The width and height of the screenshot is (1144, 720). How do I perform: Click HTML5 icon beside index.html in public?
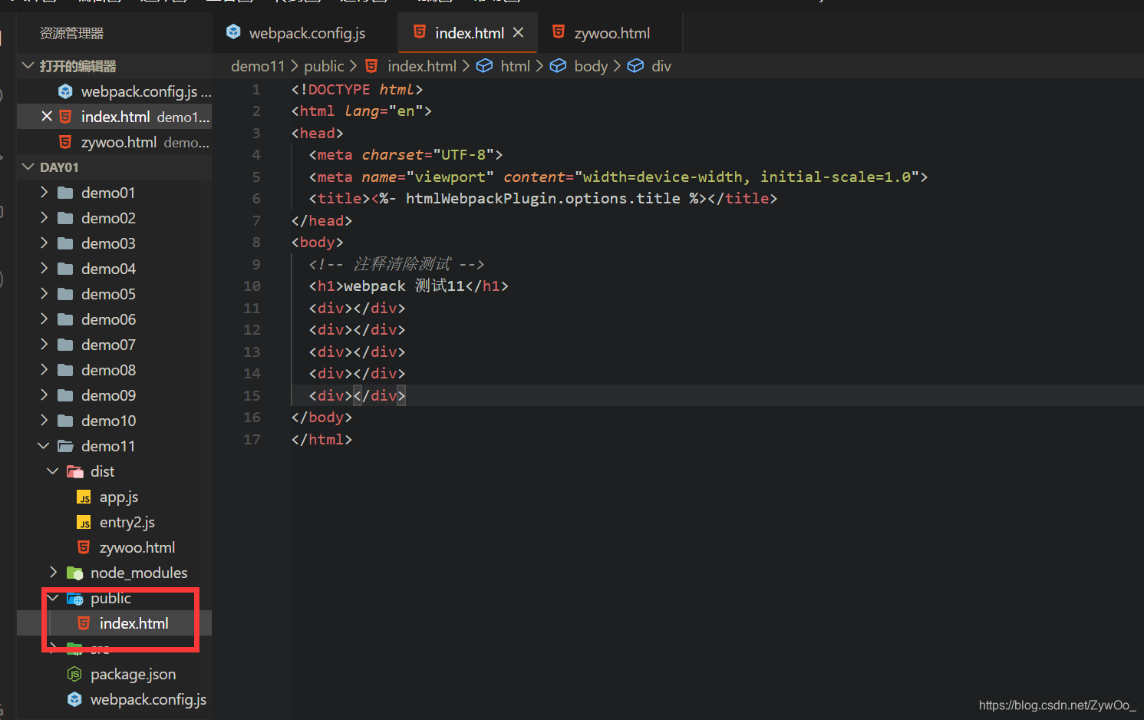(84, 623)
